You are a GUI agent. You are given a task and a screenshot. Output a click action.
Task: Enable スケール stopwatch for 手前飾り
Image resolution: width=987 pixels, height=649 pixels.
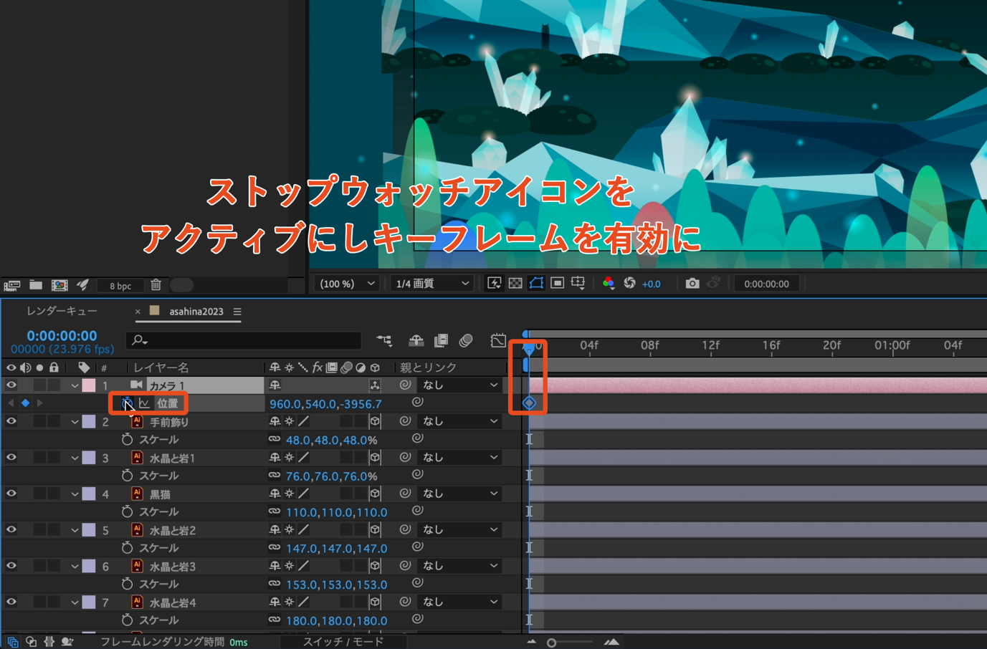[x=127, y=439]
